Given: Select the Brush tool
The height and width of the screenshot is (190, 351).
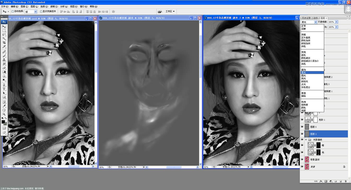Looking at the screenshot, I should coord(4,56).
